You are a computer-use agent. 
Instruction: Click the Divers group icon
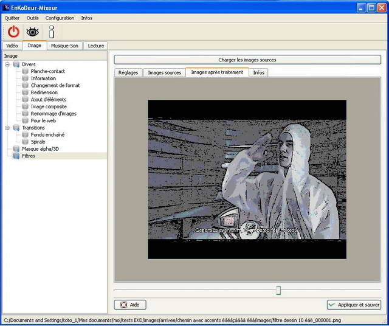click(16, 64)
